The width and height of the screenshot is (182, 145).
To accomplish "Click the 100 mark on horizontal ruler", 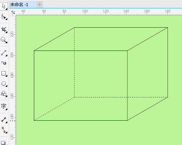I will pos(85,11).
